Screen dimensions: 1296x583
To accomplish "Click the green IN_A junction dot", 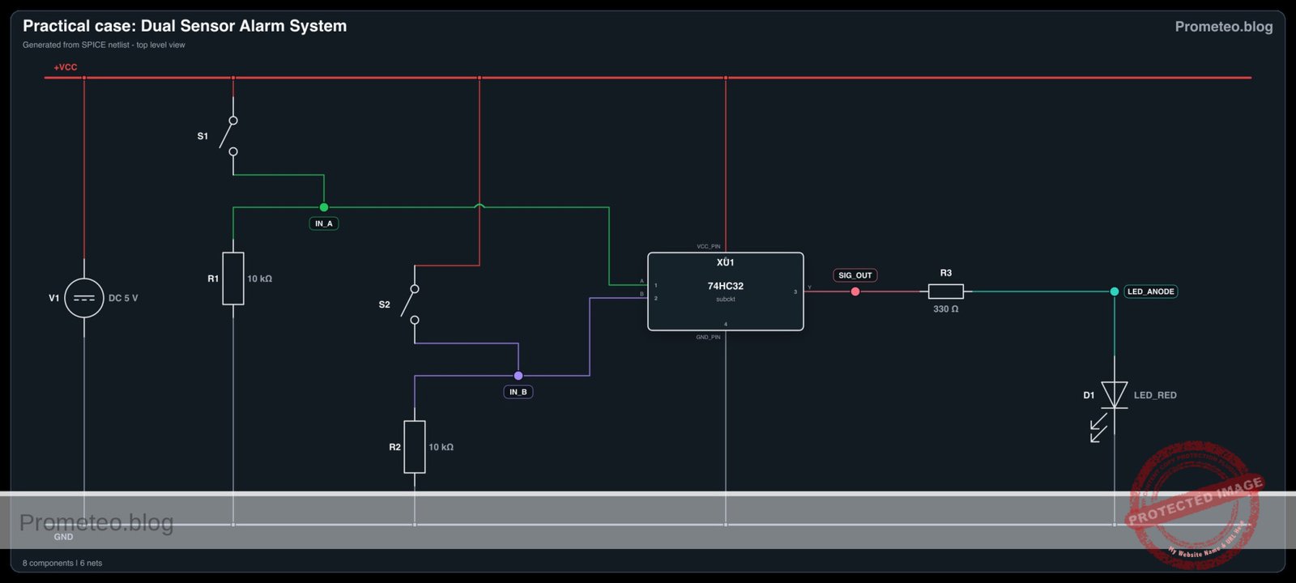I will (x=324, y=207).
